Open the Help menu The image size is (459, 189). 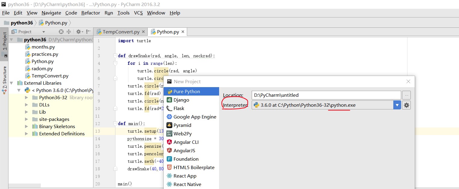click(175, 13)
